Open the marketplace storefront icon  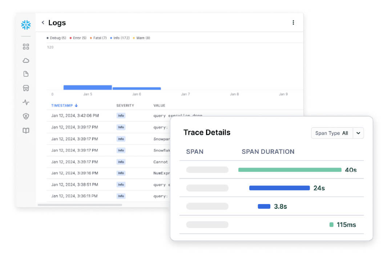[26, 88]
